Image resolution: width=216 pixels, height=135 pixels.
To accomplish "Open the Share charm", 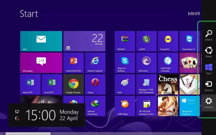I will [x=209, y=52].
